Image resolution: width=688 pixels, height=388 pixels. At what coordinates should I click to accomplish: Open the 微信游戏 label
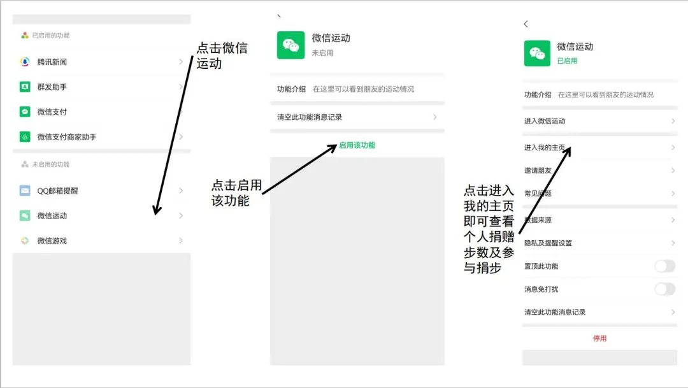(52, 241)
